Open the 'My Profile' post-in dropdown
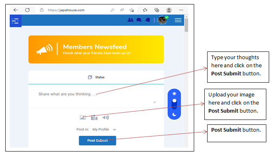 (104, 129)
